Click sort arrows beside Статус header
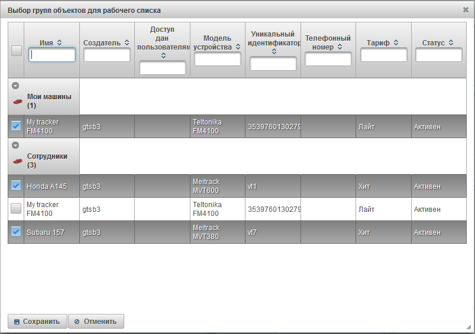 point(451,42)
